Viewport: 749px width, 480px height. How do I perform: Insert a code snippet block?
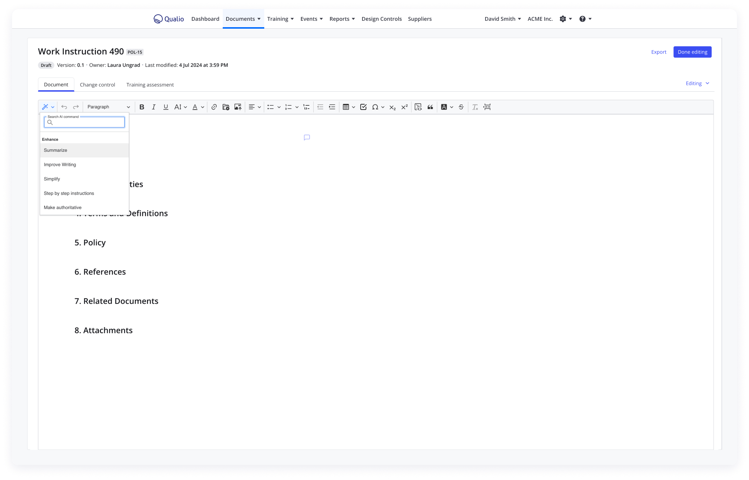[x=418, y=107]
